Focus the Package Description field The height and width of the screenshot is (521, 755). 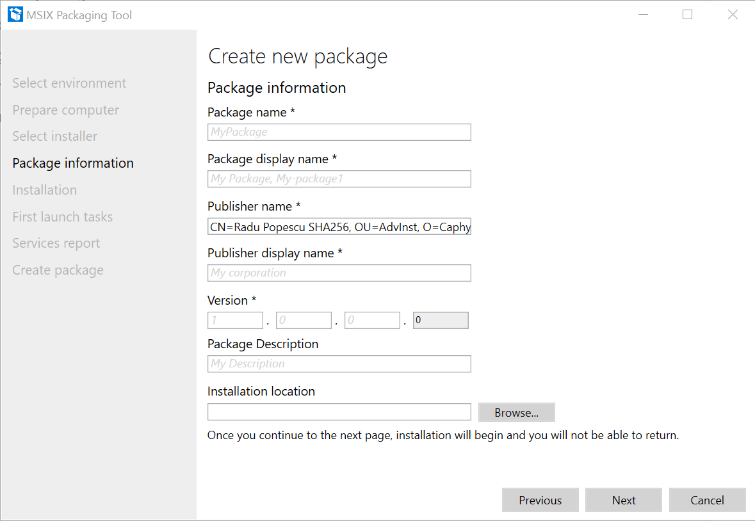pos(339,364)
